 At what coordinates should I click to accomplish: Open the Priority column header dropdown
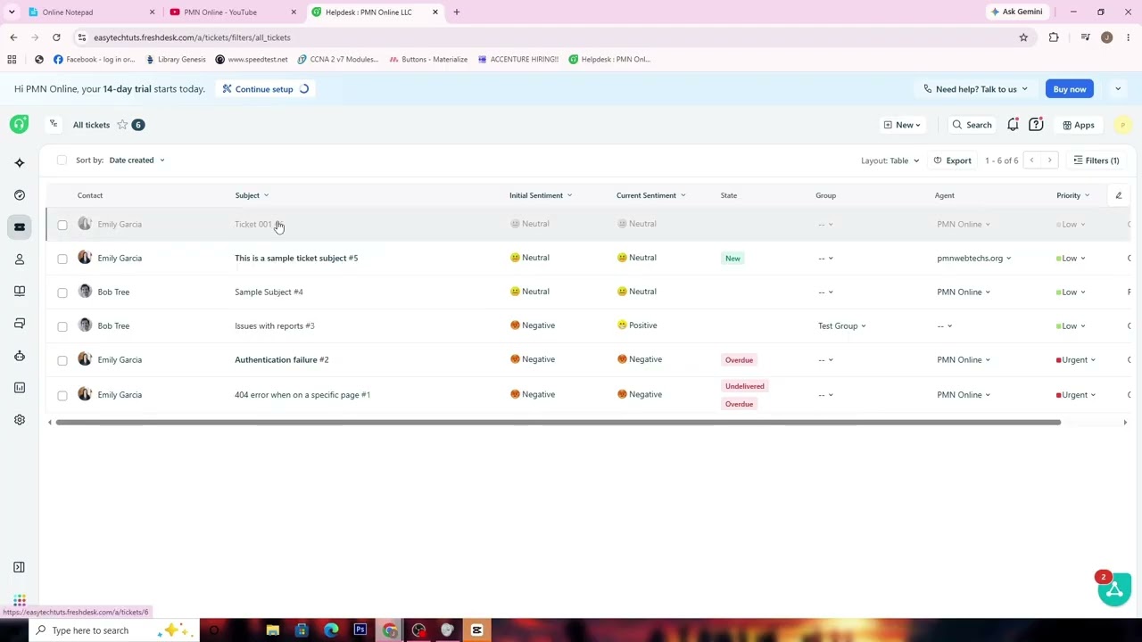[x=1087, y=195]
